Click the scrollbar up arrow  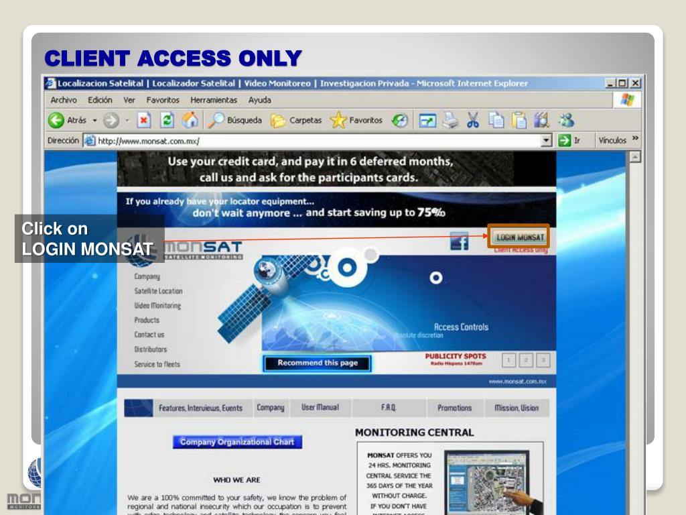[635, 157]
